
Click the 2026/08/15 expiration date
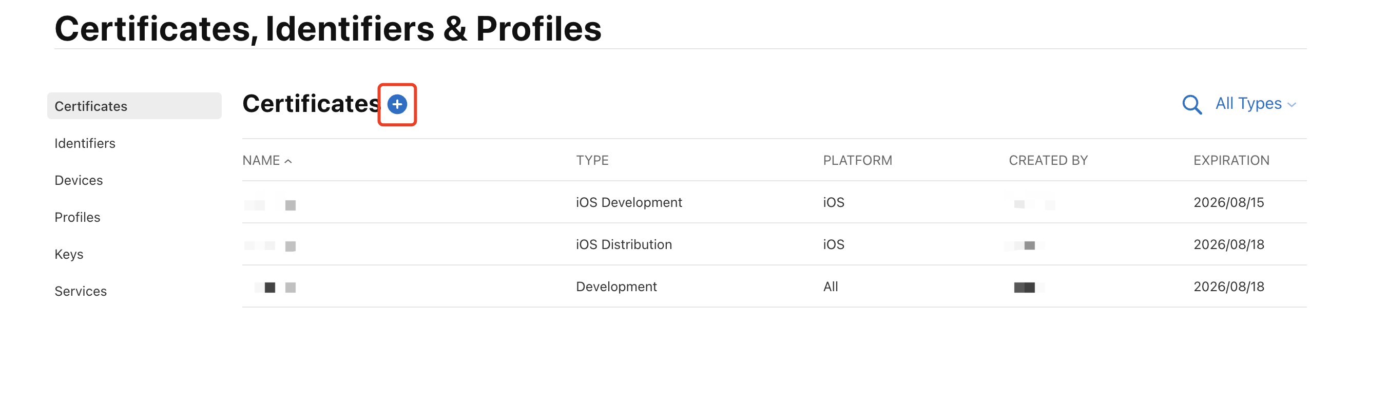pyautogui.click(x=1228, y=202)
